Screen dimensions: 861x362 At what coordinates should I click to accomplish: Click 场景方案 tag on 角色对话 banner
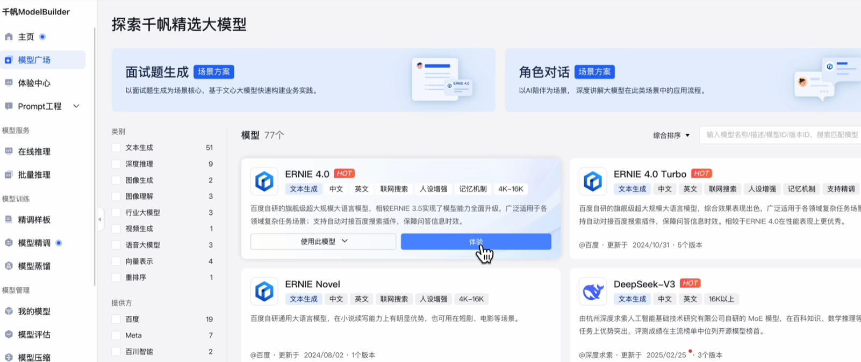tap(594, 72)
